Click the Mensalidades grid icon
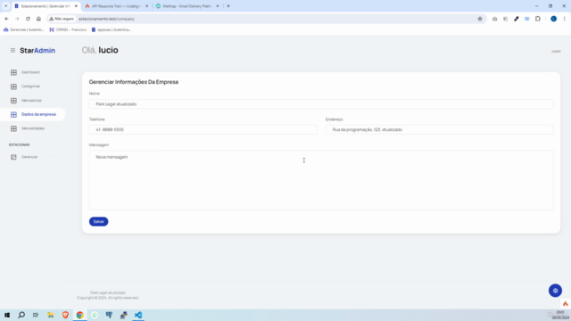This screenshot has width=571, height=321. click(x=13, y=128)
